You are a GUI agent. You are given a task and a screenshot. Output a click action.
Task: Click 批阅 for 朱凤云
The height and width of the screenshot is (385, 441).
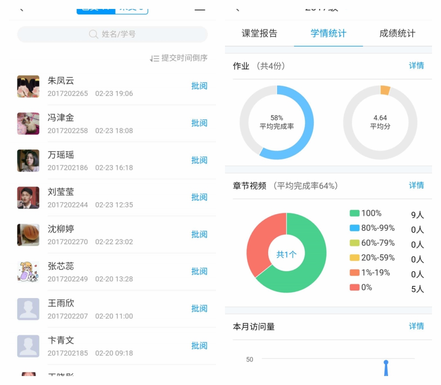tap(199, 86)
